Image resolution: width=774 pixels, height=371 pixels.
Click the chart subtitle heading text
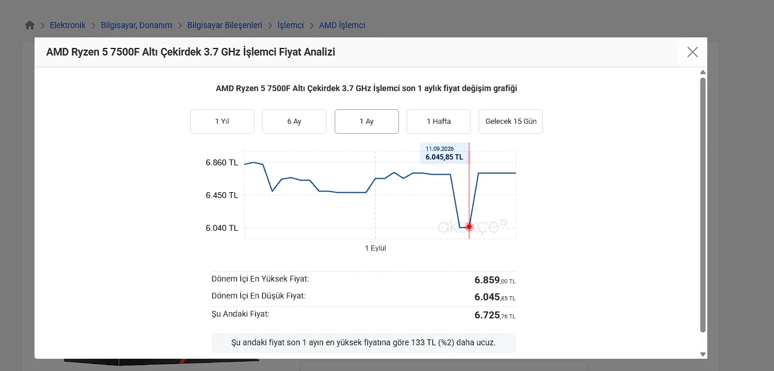(367, 88)
